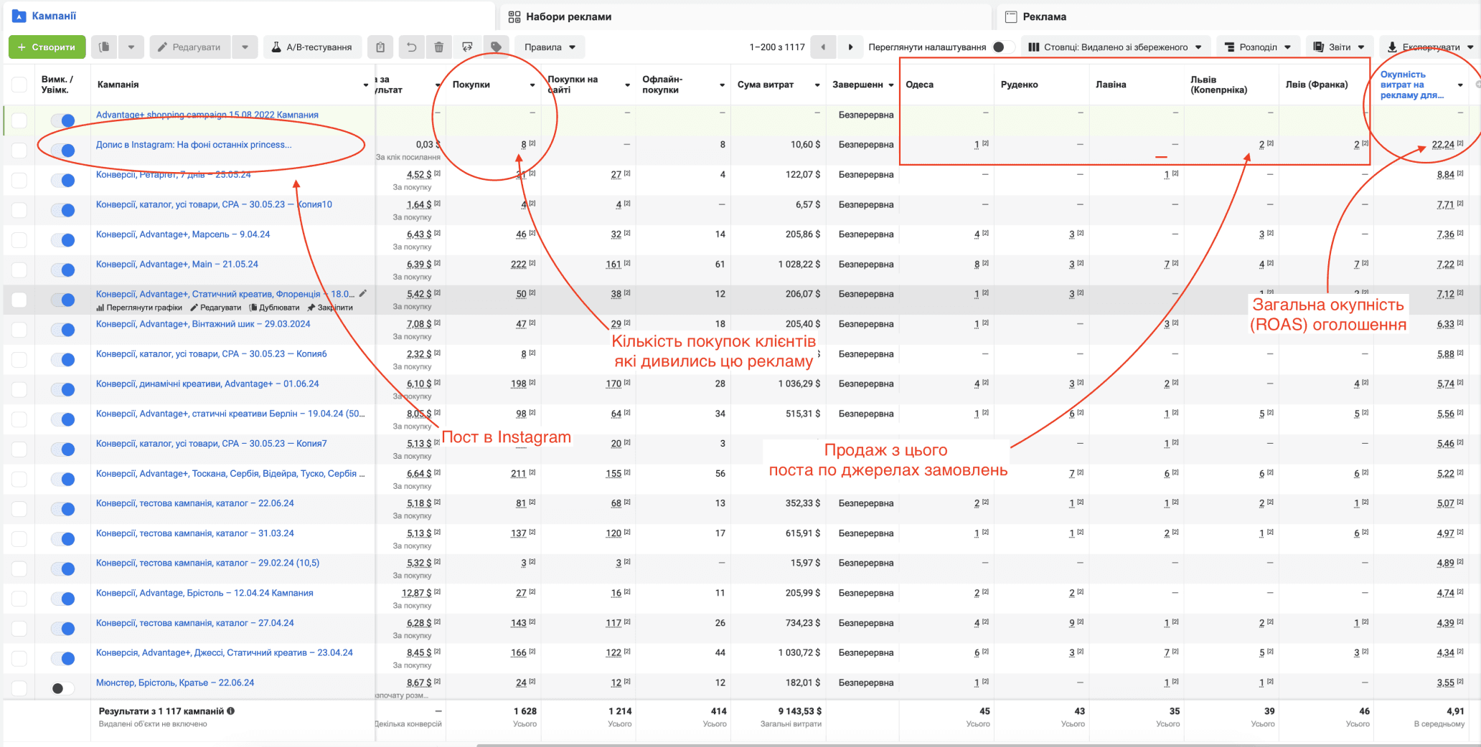The image size is (1481, 747).
Task: Click the tag label icon in toolbar
Action: (x=496, y=47)
